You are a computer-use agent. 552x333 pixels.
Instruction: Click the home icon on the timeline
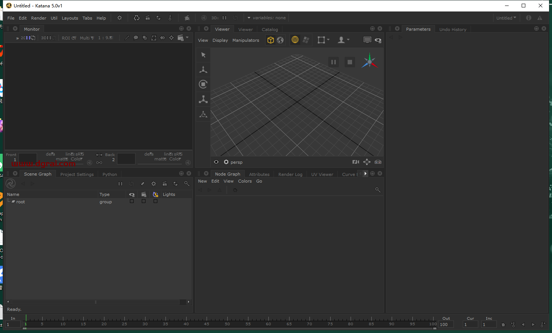pos(503,324)
